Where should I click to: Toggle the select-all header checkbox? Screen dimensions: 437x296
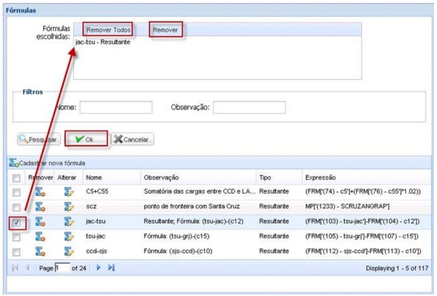(16, 177)
